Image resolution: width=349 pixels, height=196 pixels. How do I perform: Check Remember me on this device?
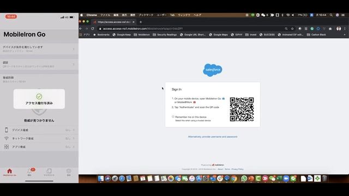pyautogui.click(x=173, y=117)
